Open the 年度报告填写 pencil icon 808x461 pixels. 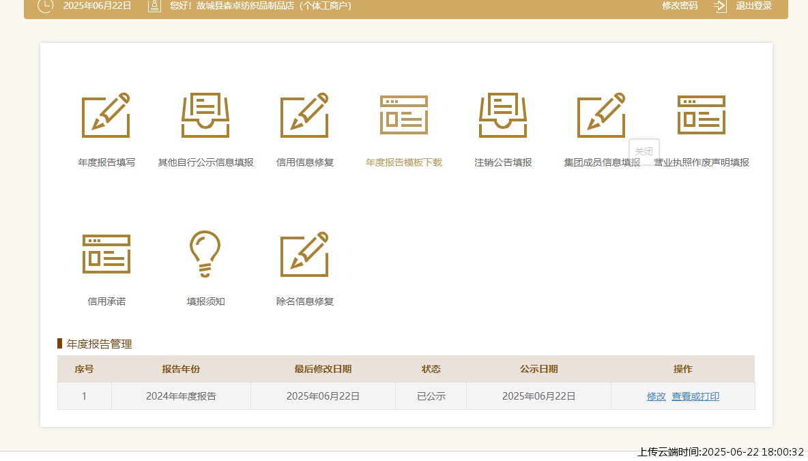click(106, 115)
